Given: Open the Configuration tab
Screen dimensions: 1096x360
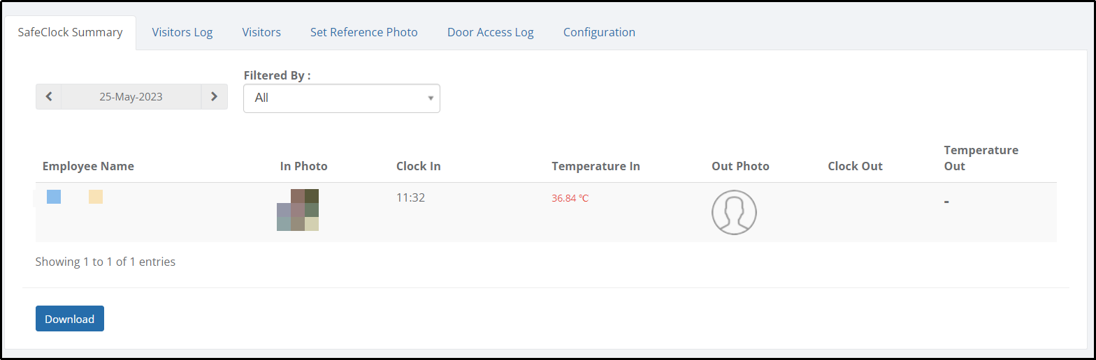Looking at the screenshot, I should [599, 32].
